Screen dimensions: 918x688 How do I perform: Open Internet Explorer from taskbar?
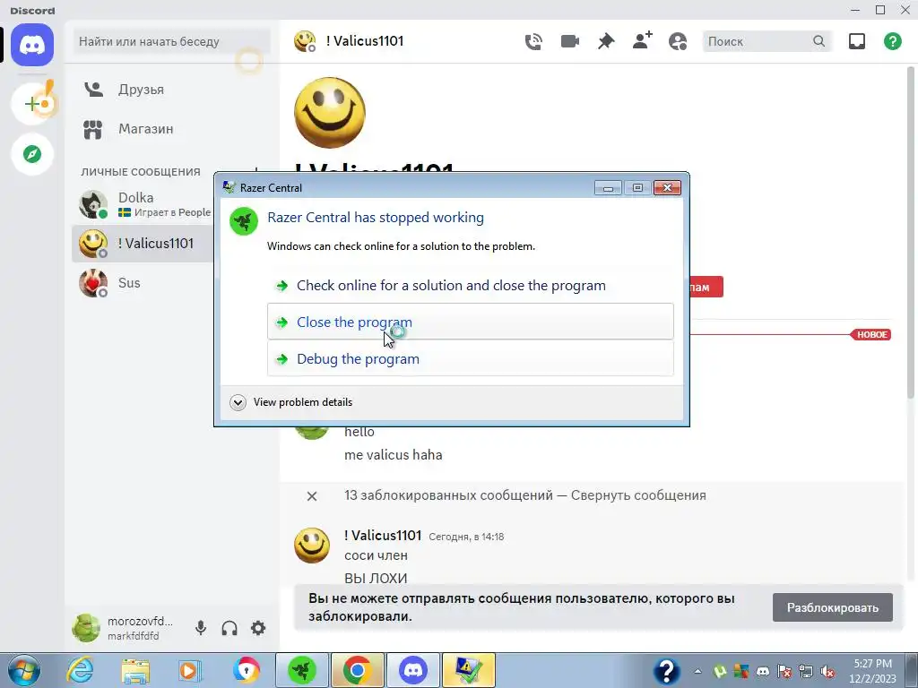(80, 670)
